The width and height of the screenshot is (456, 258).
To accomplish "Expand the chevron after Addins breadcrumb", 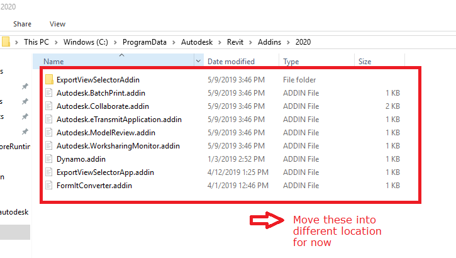I will (x=288, y=42).
